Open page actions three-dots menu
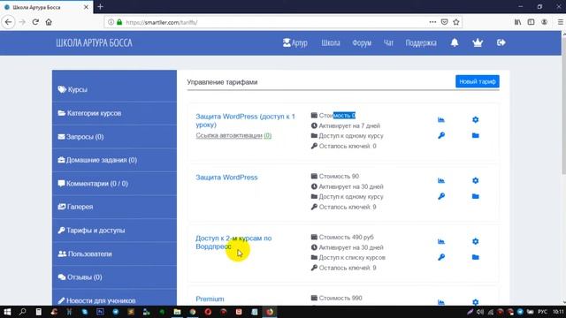The image size is (566, 318). coord(432,22)
